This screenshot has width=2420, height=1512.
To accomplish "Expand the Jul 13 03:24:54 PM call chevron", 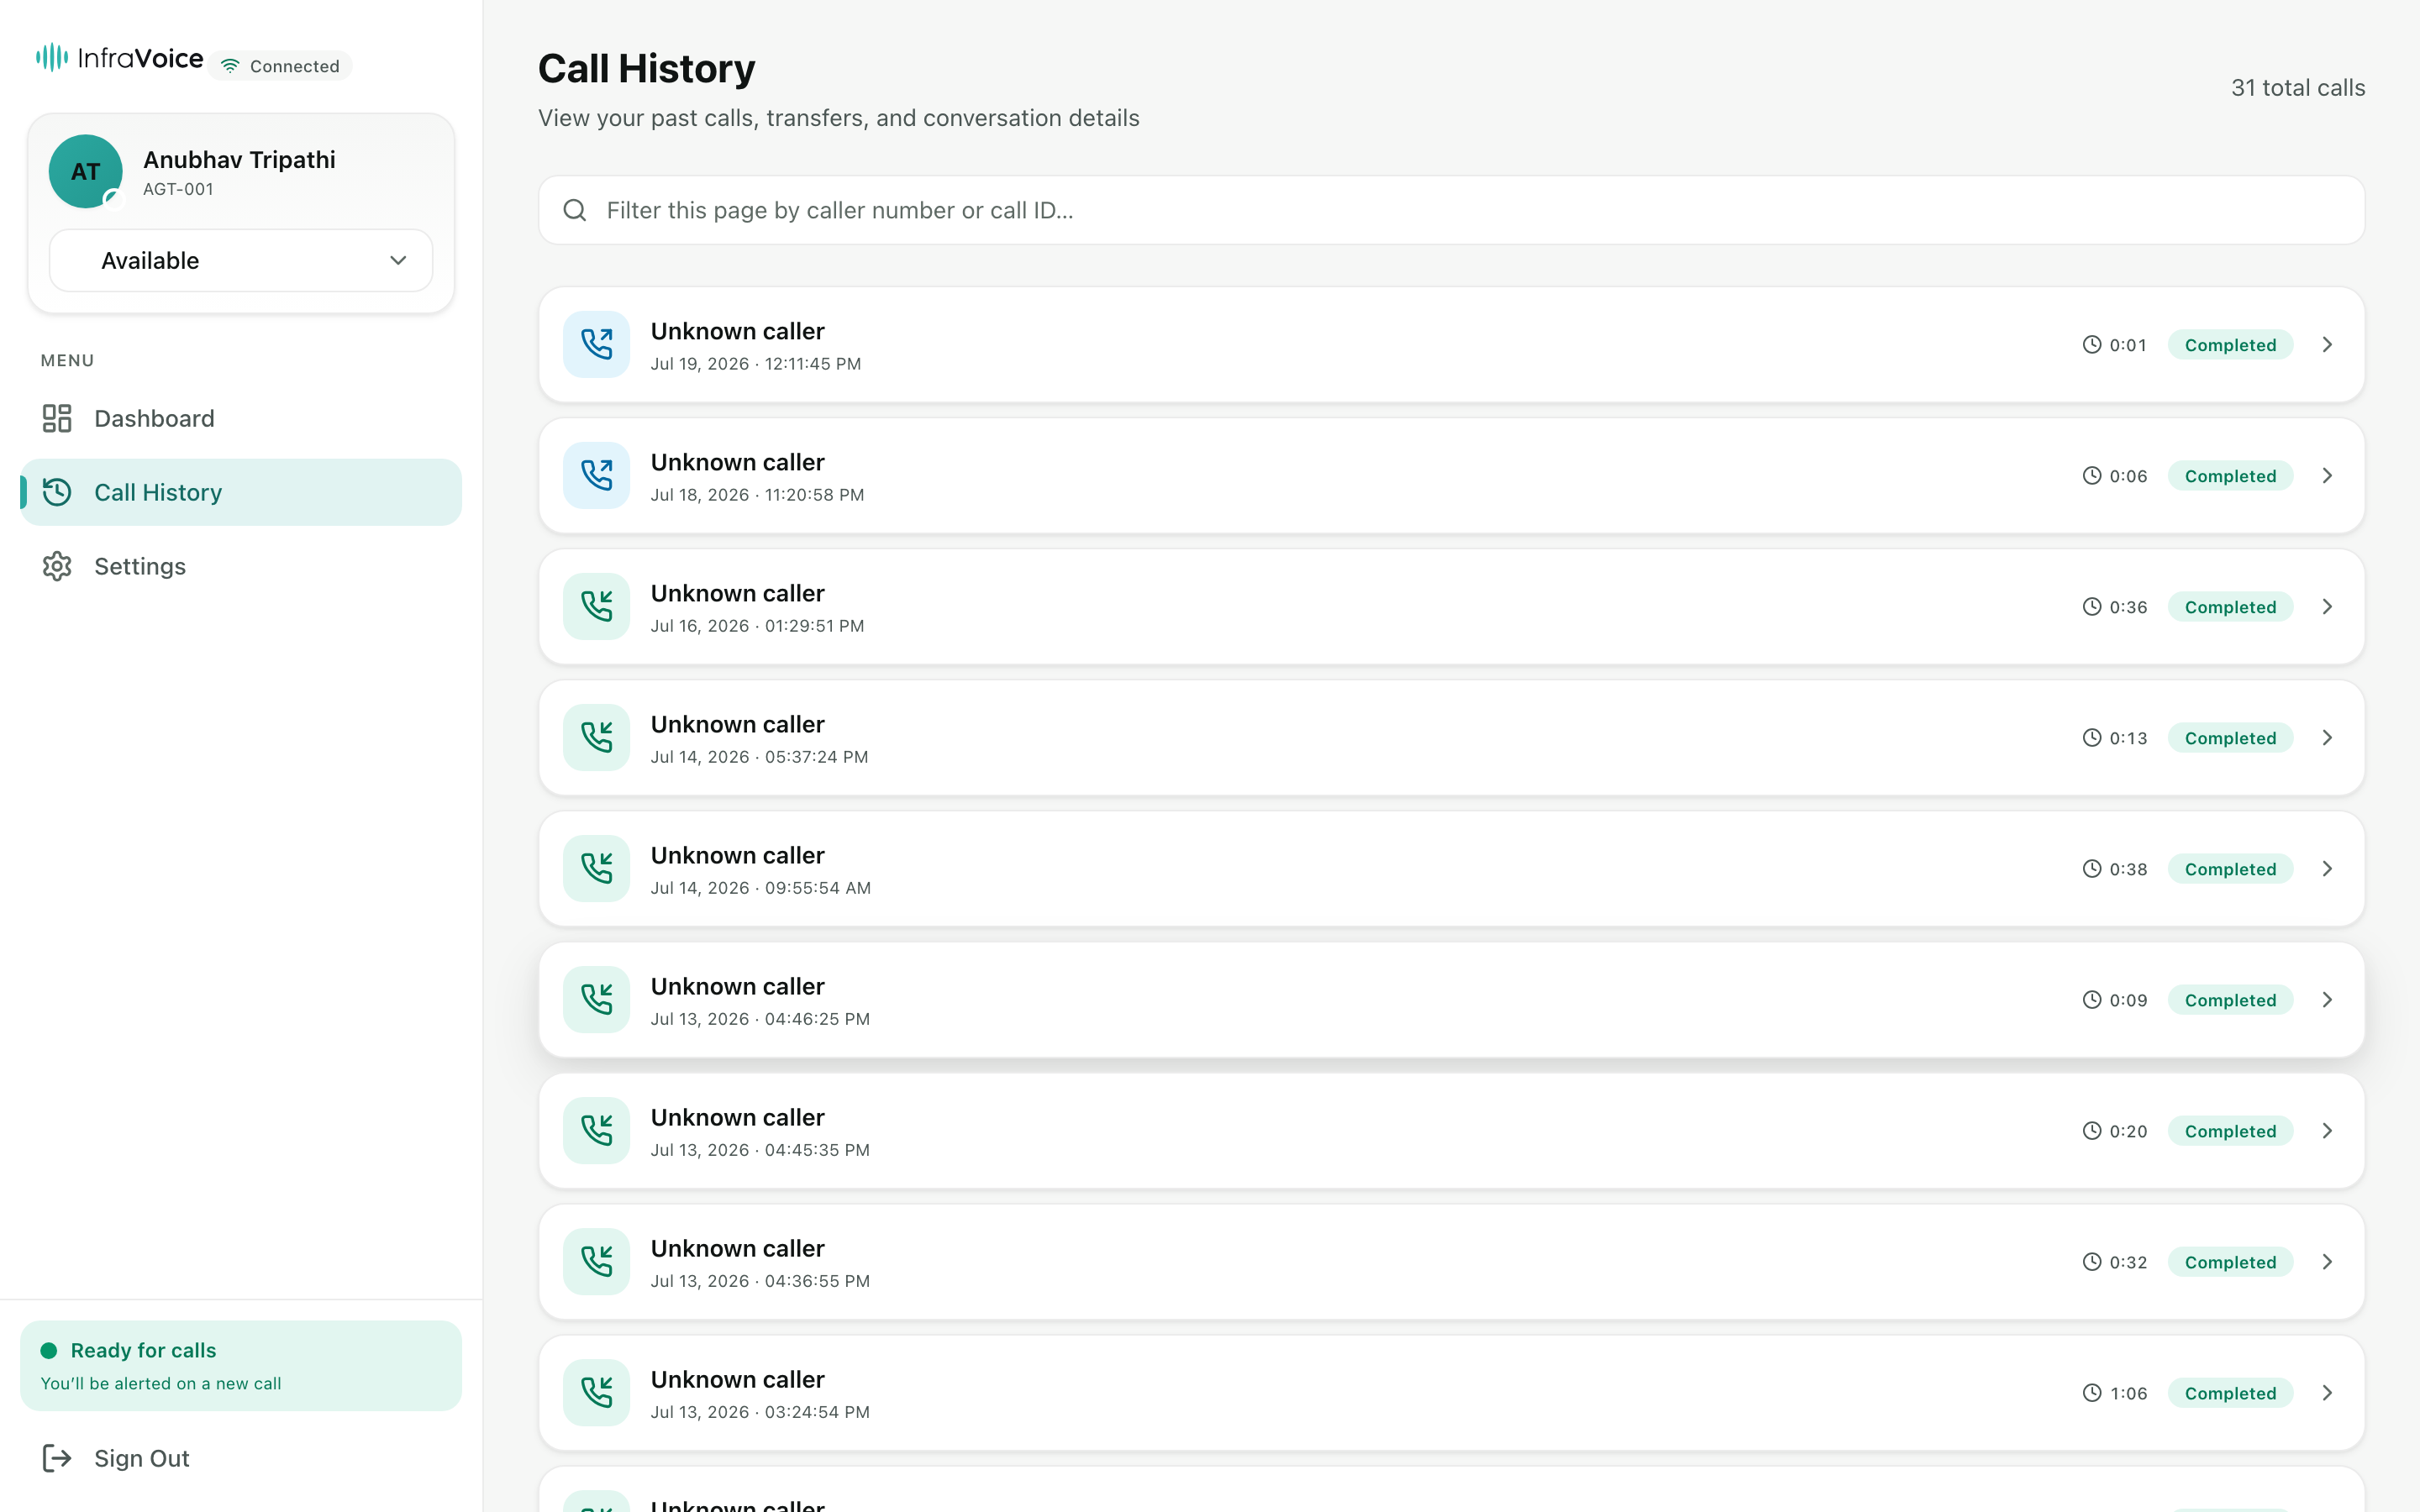I will (x=2327, y=1392).
